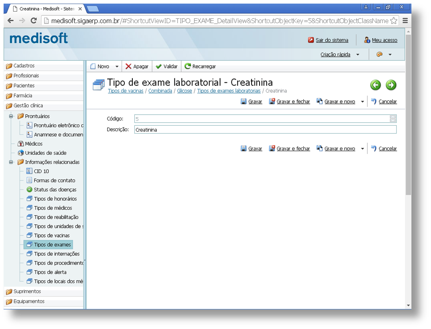The height and width of the screenshot is (329, 431).
Task: Click the Meu acesso link
Action: 385,40
